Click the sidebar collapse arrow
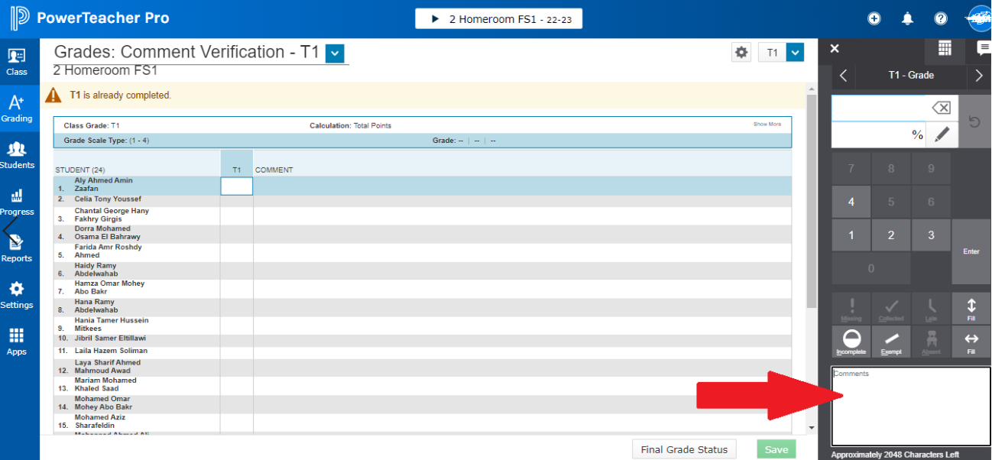 (x=10, y=229)
